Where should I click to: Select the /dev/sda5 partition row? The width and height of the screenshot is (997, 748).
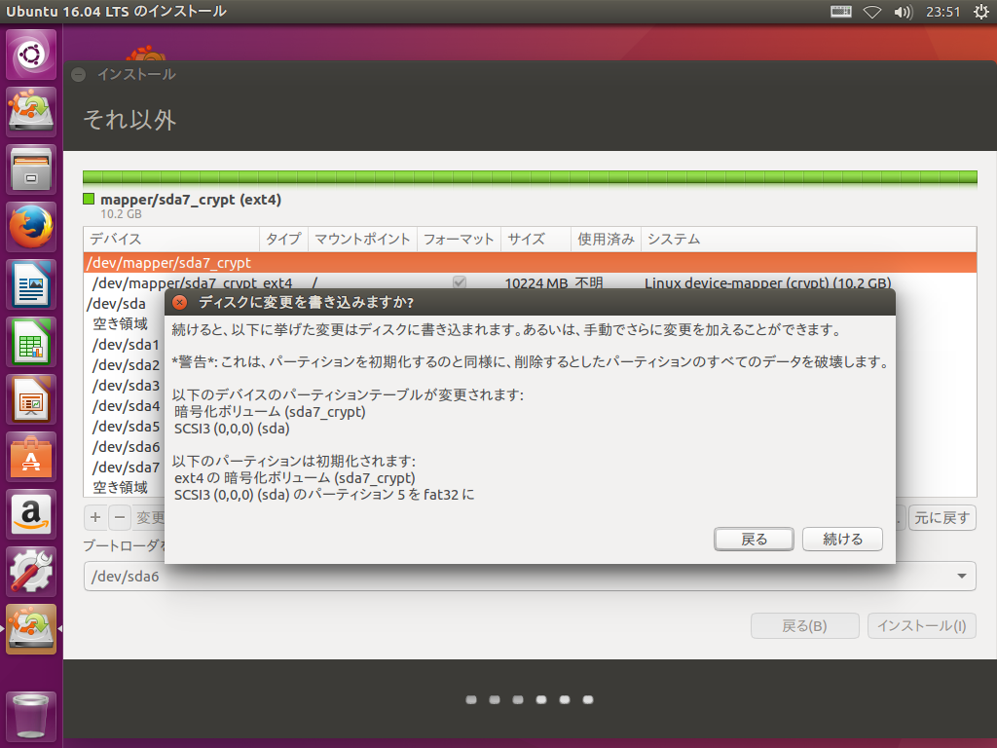[x=126, y=426]
